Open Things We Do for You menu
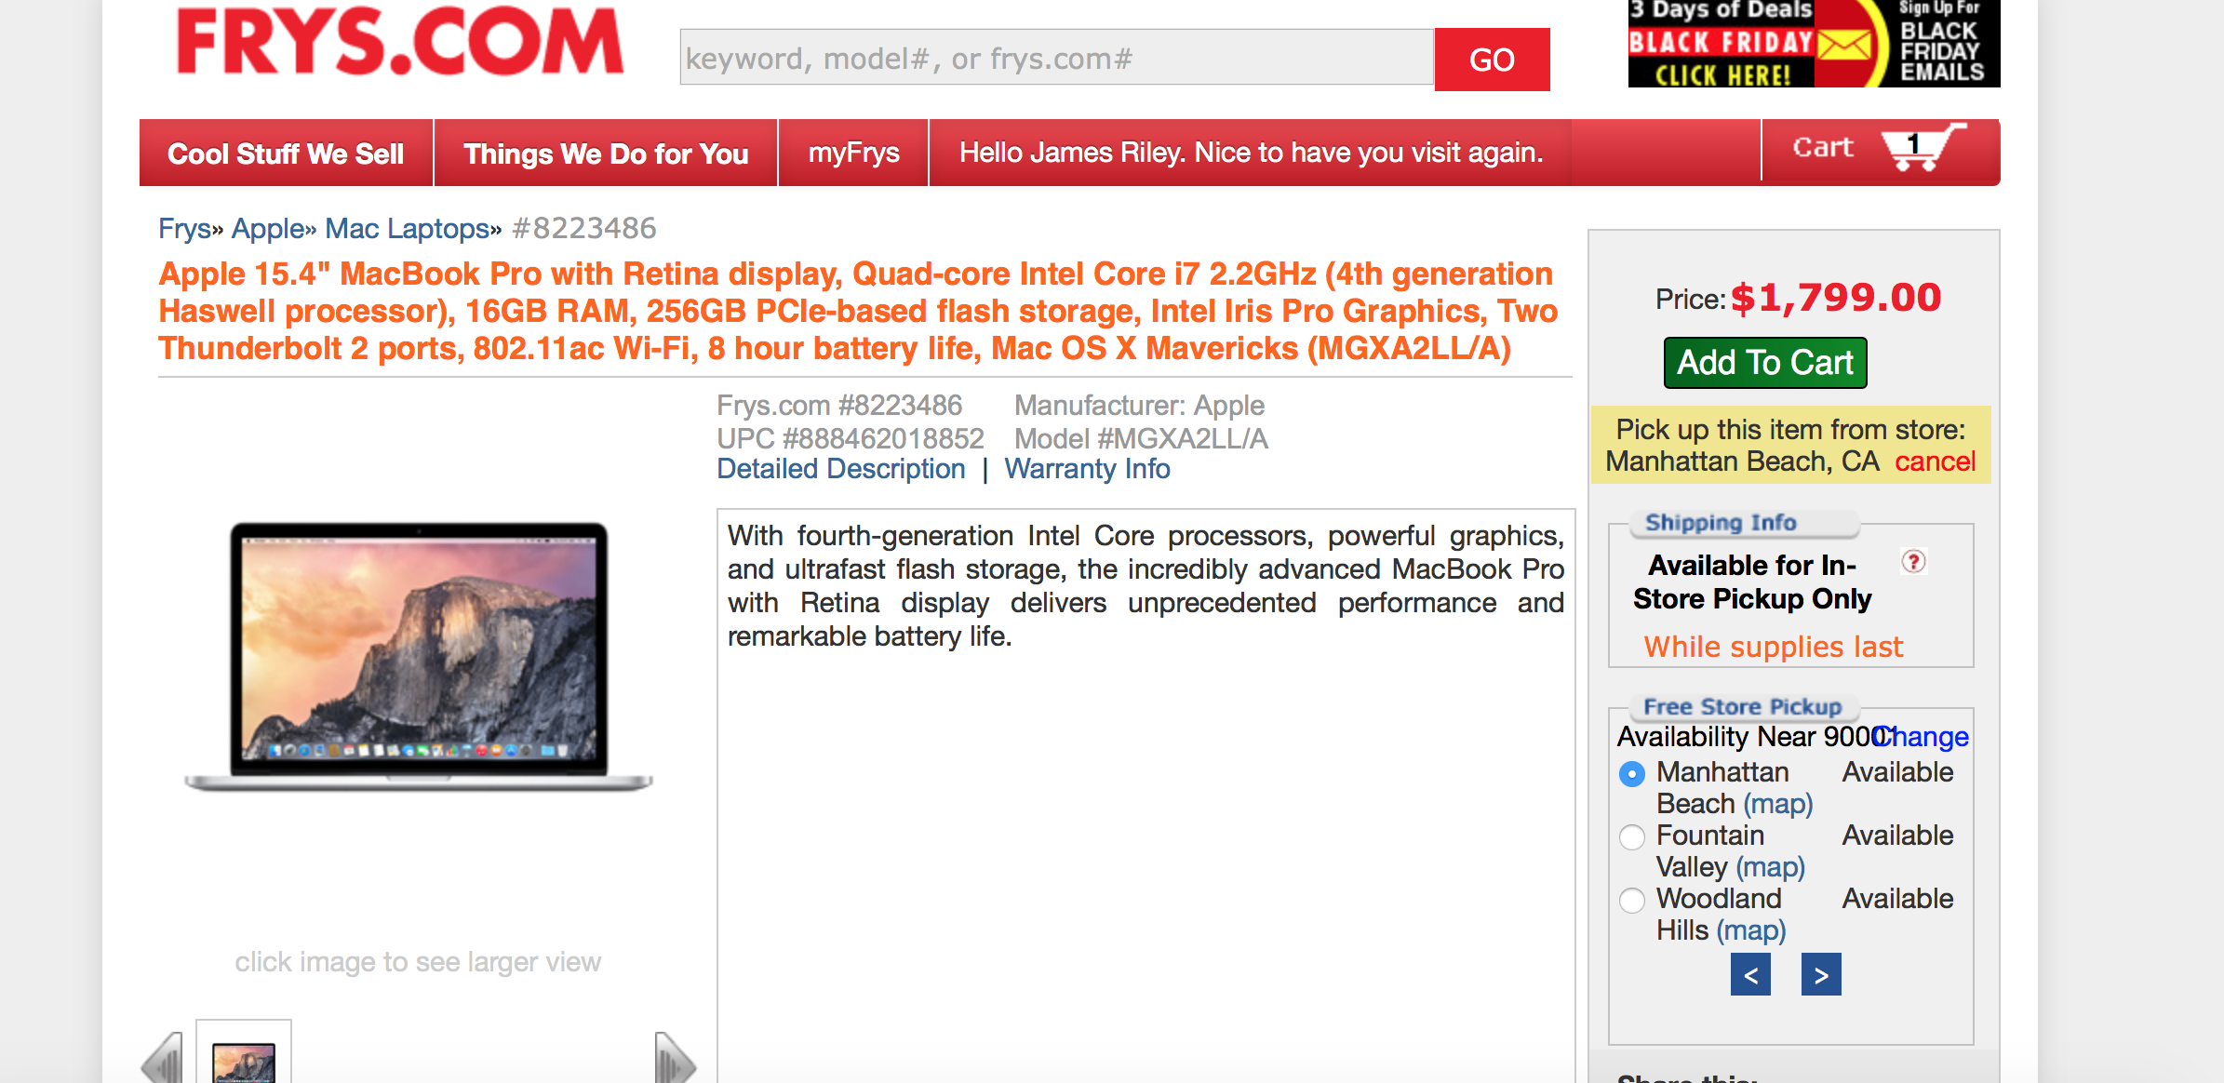Screen dimensions: 2224x1083 [x=606, y=154]
